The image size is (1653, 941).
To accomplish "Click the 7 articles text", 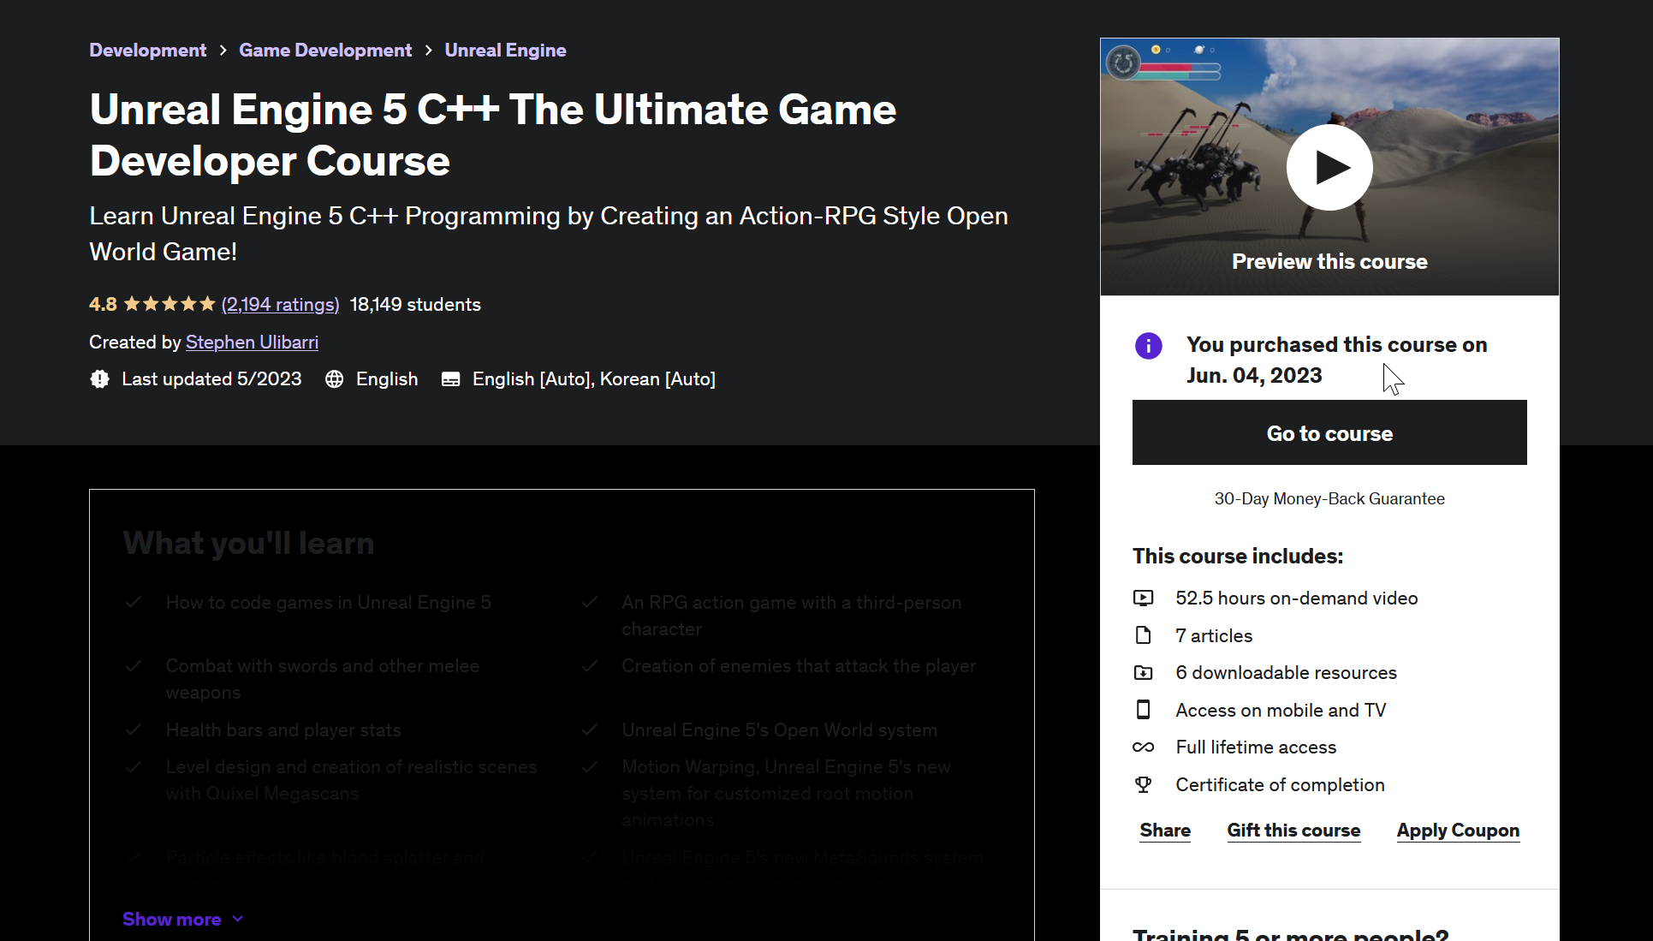I will (x=1214, y=635).
